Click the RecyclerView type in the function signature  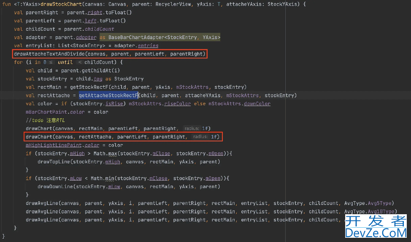point(173,4)
